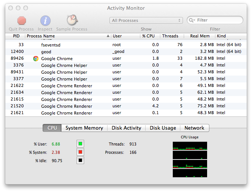Image resolution: width=252 pixels, height=192 pixels.
Task: Switch to the Disk Activity tab
Action: (126, 128)
